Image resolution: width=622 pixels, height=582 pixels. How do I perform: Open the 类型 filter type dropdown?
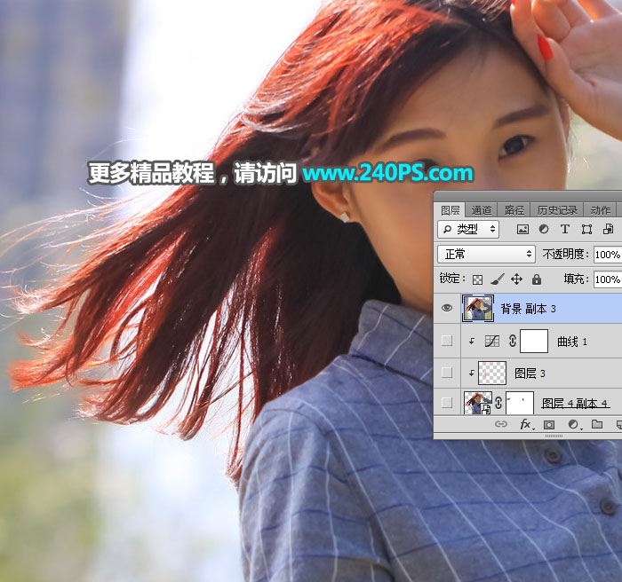click(469, 230)
